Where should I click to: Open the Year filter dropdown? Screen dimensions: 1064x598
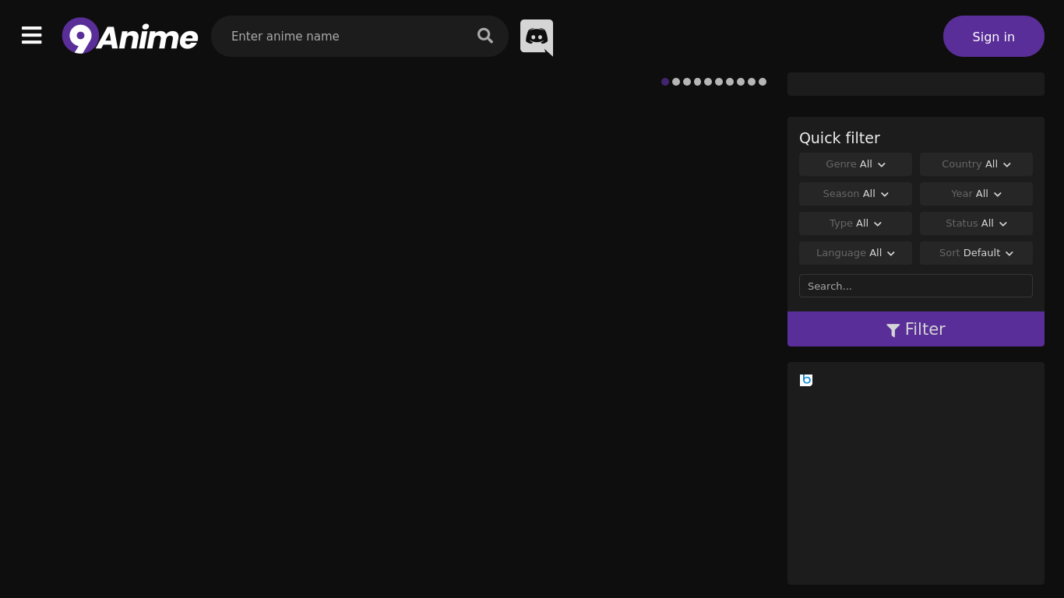976,194
